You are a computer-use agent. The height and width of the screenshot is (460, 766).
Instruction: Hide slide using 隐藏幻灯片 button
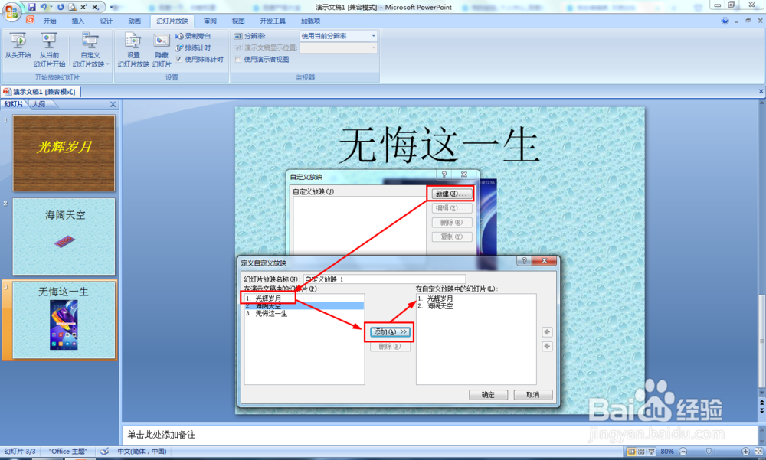[162, 50]
